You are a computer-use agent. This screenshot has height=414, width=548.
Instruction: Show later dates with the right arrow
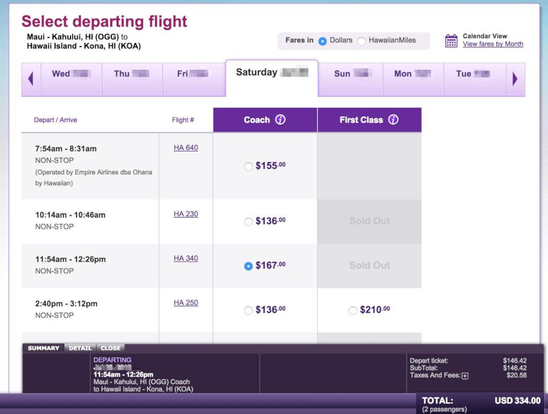click(515, 78)
